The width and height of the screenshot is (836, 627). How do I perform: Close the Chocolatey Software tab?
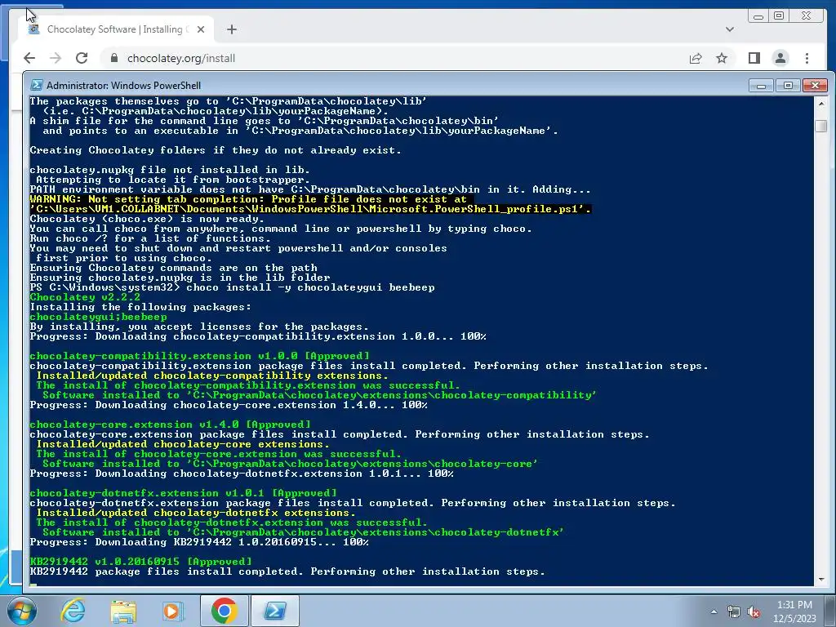pos(201,29)
